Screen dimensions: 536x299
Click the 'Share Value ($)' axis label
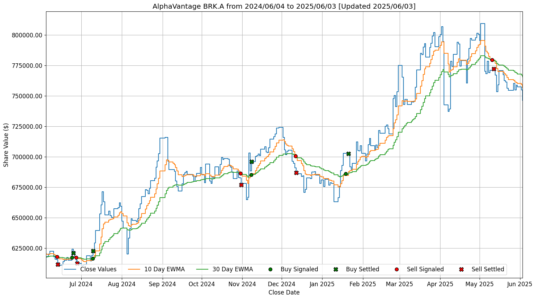pyautogui.click(x=6, y=145)
